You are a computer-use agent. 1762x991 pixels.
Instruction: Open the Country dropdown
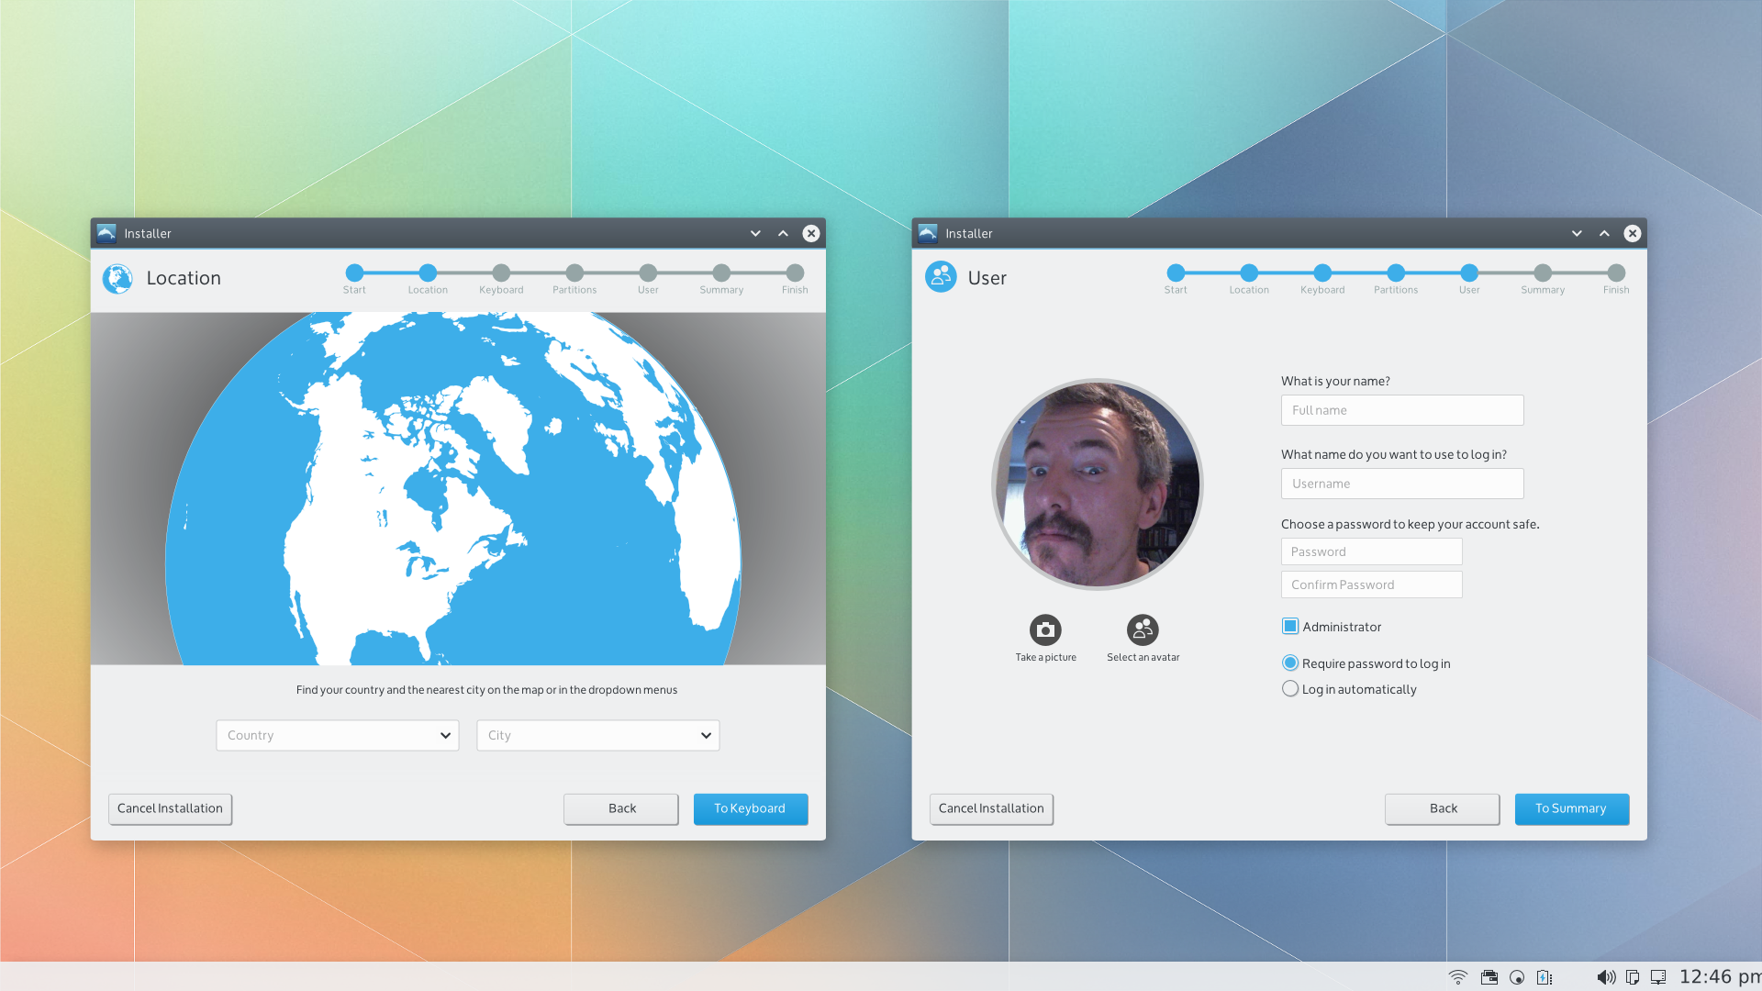(338, 735)
